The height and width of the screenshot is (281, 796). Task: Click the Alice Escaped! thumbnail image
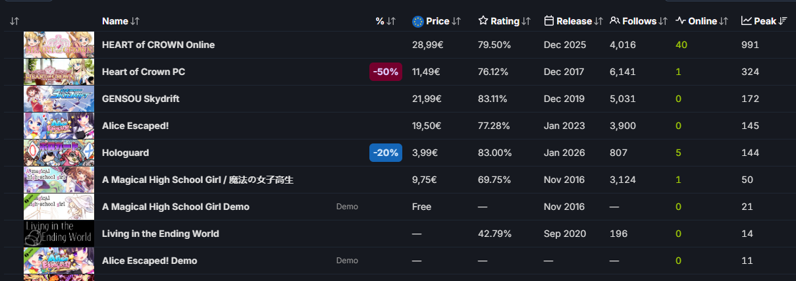tap(59, 126)
